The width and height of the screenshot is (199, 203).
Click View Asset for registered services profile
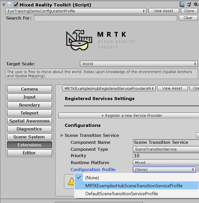pos(172,88)
